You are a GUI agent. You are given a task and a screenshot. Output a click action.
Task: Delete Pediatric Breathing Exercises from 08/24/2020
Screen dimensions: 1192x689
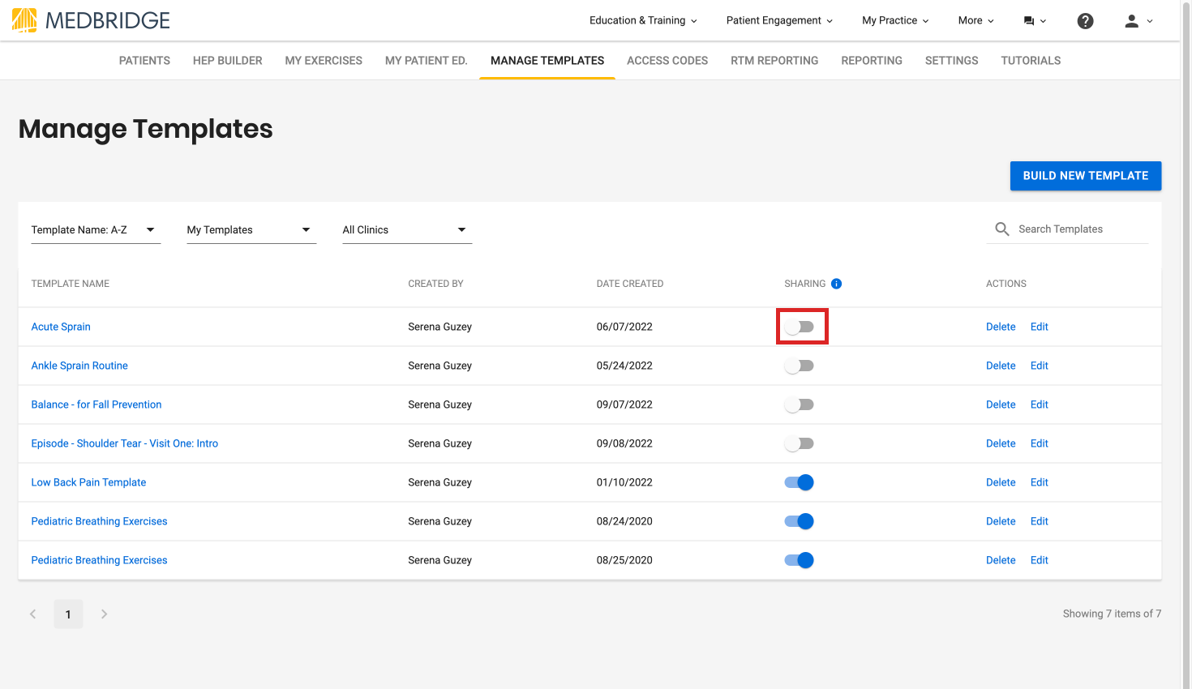coord(1001,521)
